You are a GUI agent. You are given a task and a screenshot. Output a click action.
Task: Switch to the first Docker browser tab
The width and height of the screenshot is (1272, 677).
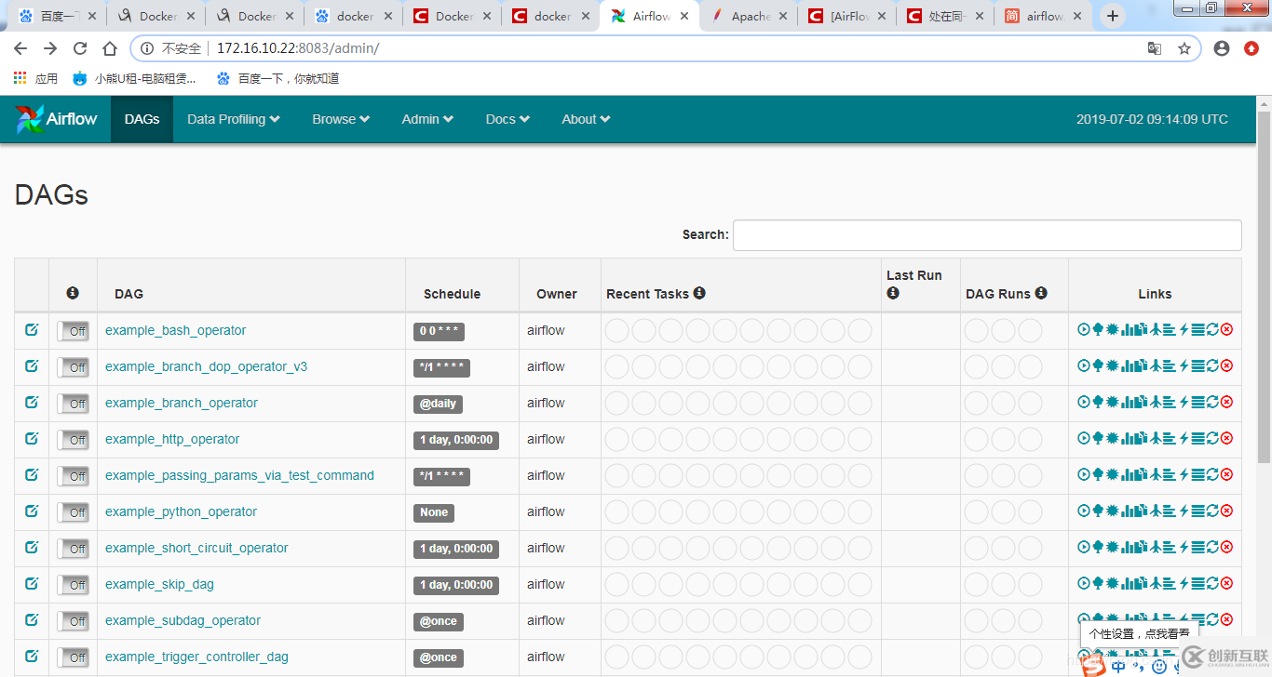point(156,16)
